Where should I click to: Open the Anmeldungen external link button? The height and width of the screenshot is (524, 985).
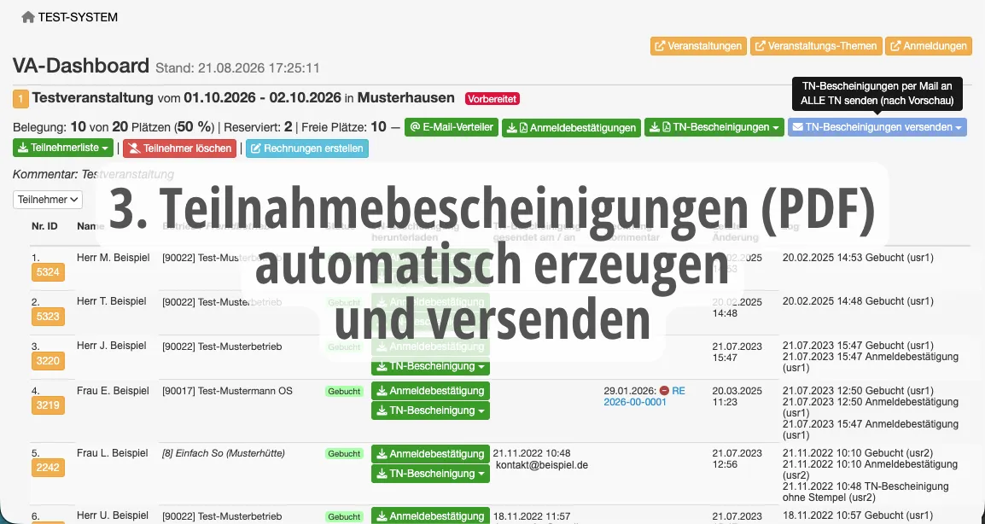929,46
